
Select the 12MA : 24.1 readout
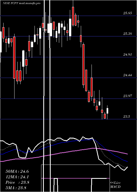[x=17, y=177]
